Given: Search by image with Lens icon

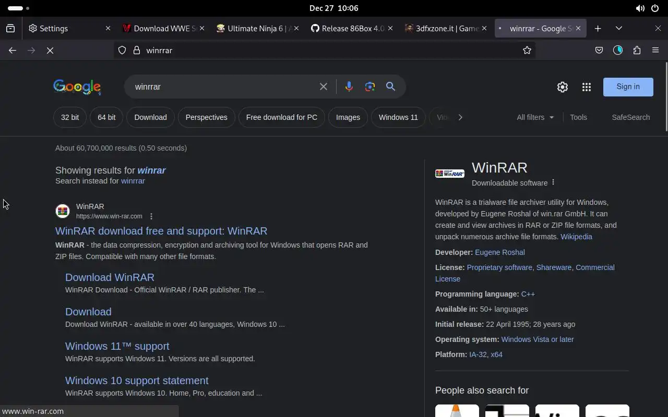Looking at the screenshot, I should (x=370, y=87).
